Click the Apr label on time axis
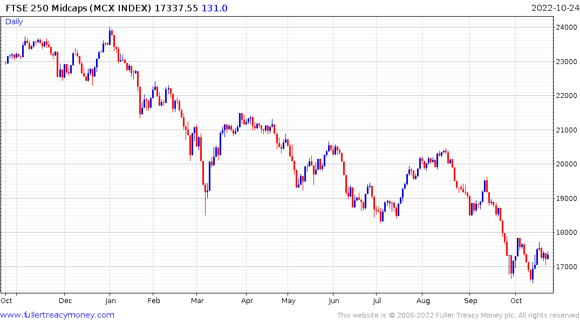Screen dimensions: 580x323 tap(247, 300)
